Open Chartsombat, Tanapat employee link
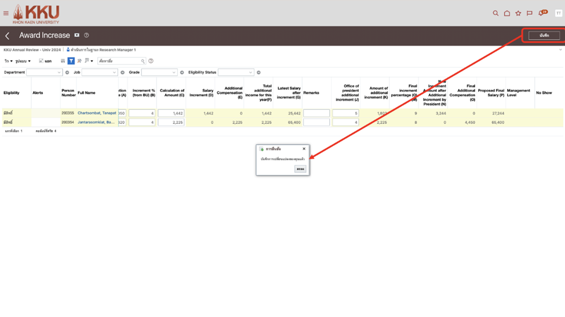 (97, 113)
